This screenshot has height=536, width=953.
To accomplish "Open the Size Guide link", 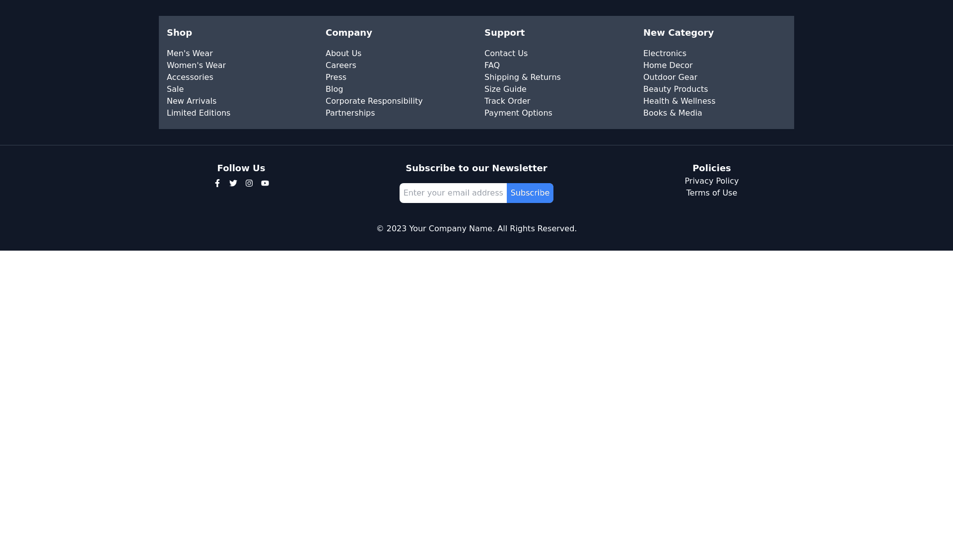I will [x=505, y=89].
